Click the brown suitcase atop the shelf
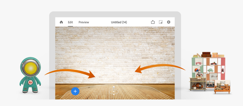This screenshot has width=243, height=106. pyautogui.click(x=206, y=55)
